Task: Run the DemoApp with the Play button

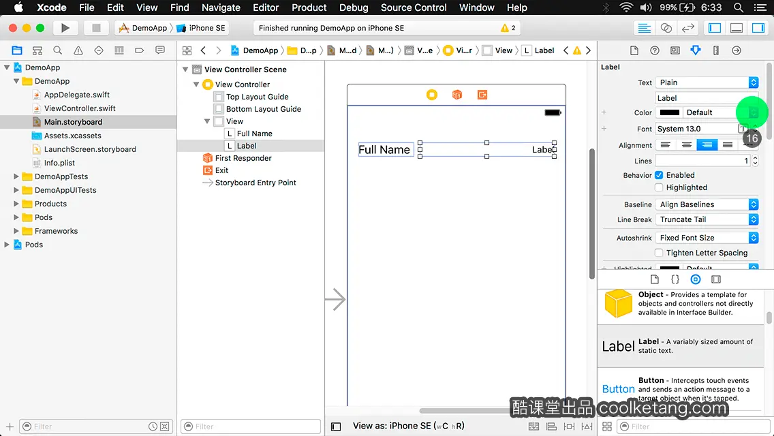Action: point(65,28)
